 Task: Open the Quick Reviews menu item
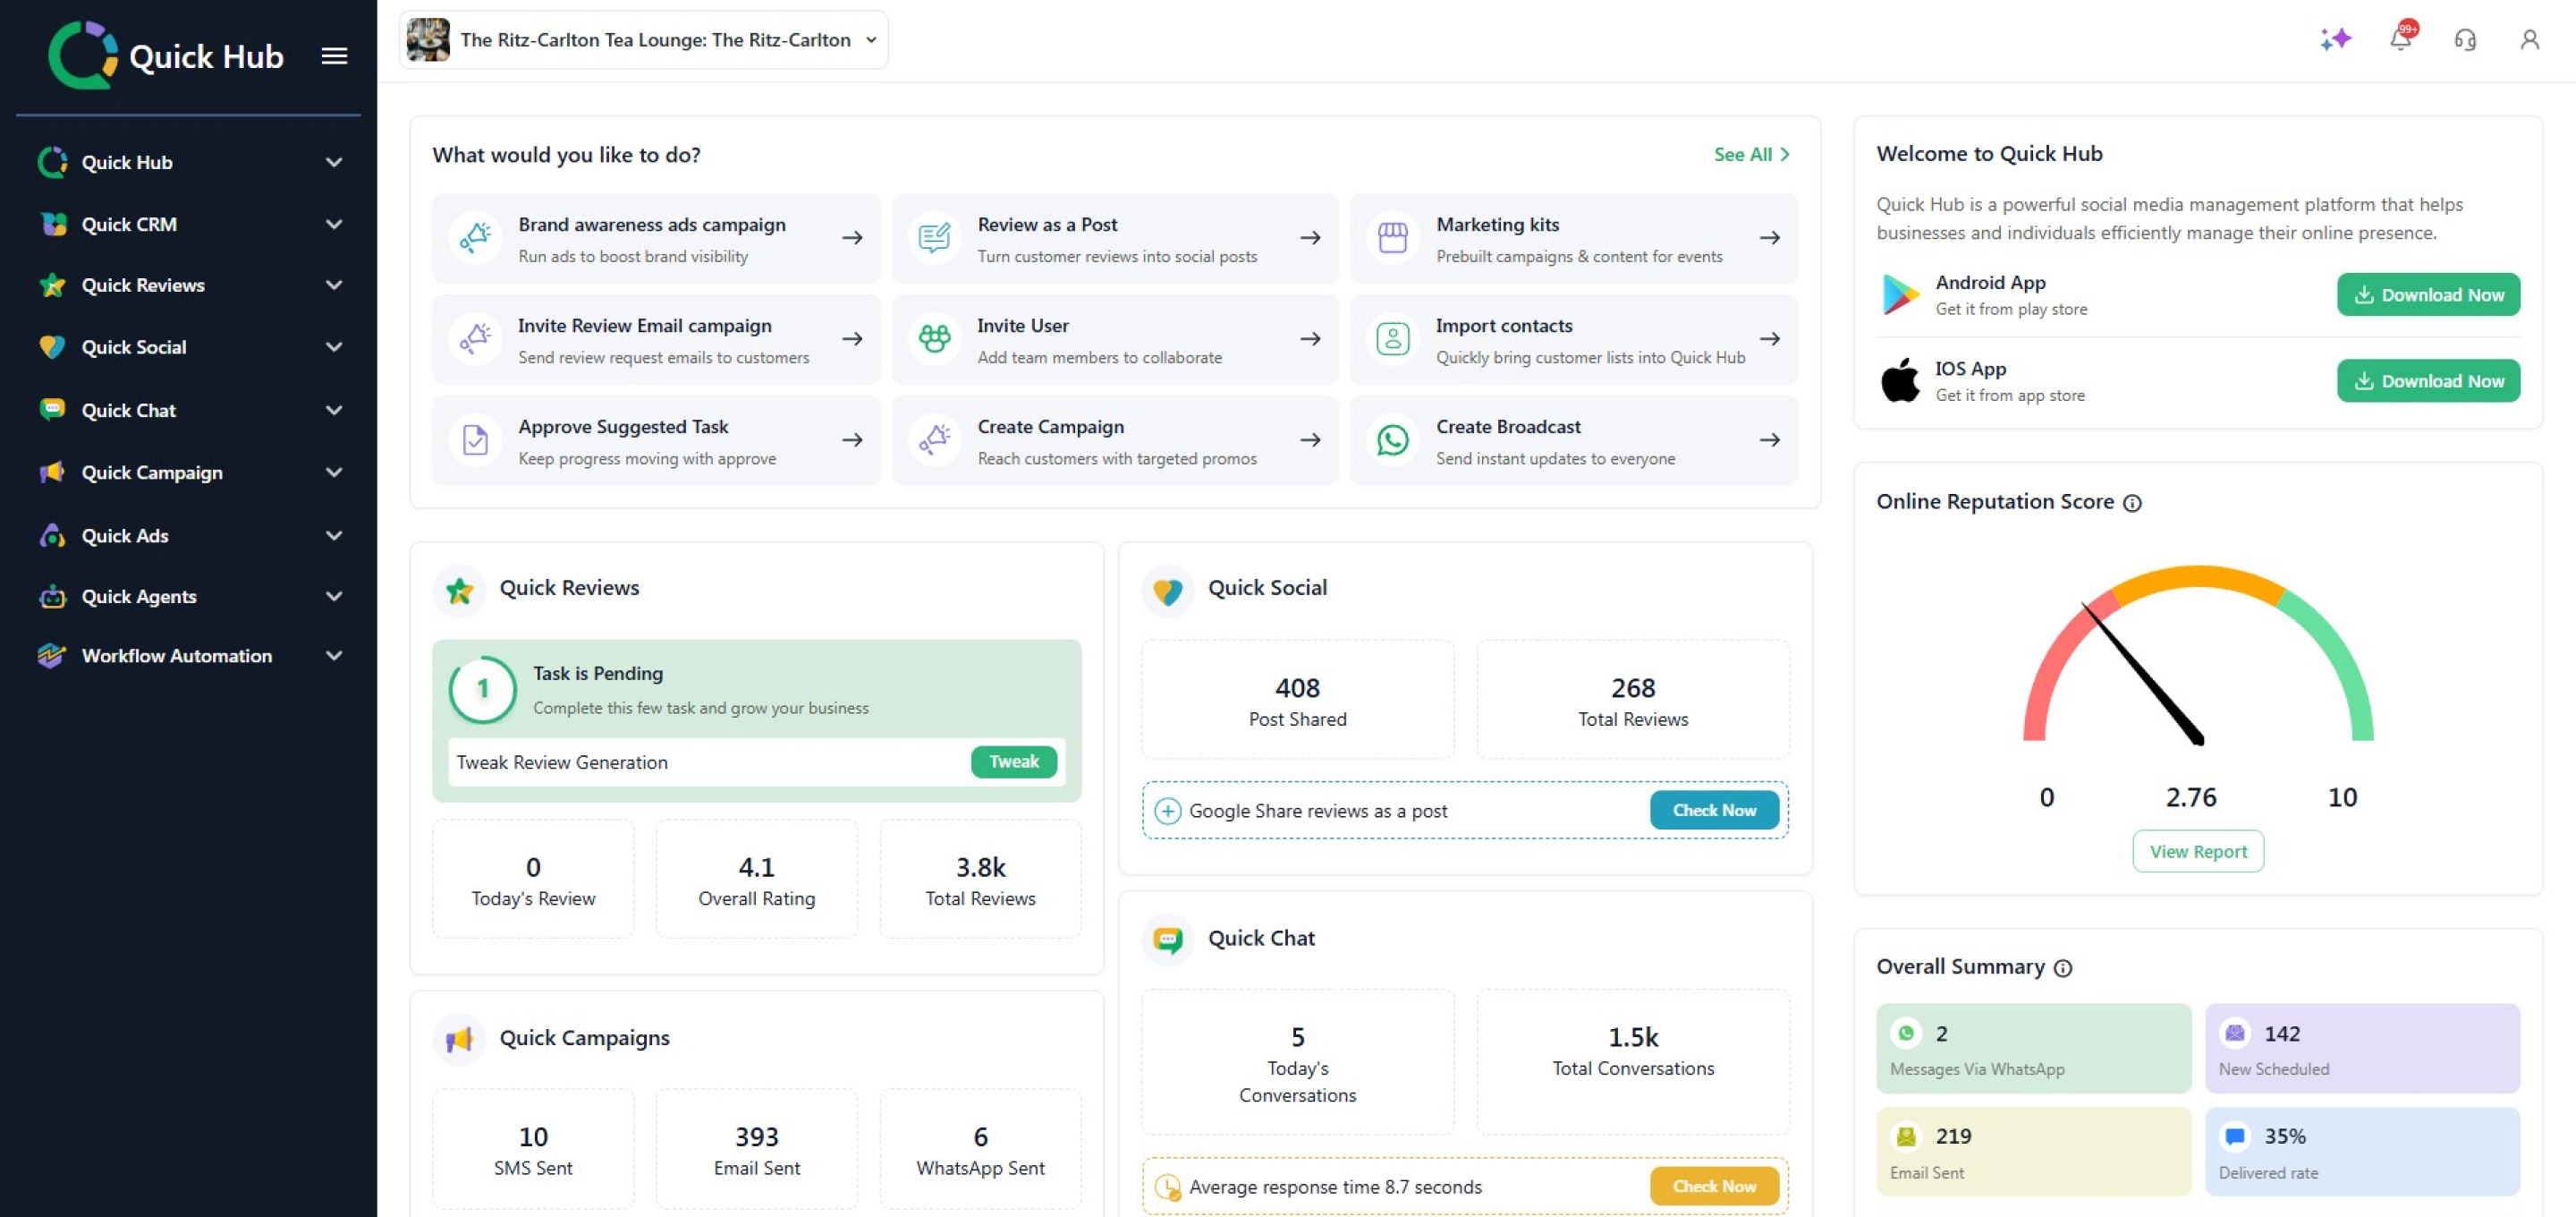(143, 285)
